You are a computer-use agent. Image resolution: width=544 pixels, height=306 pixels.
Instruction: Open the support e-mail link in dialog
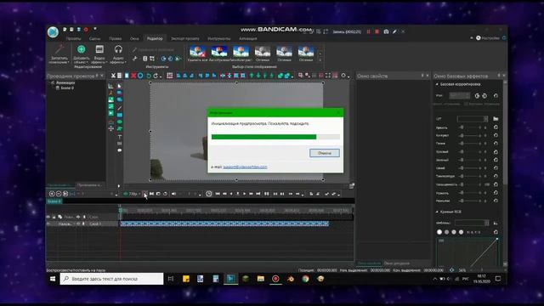[245, 167]
